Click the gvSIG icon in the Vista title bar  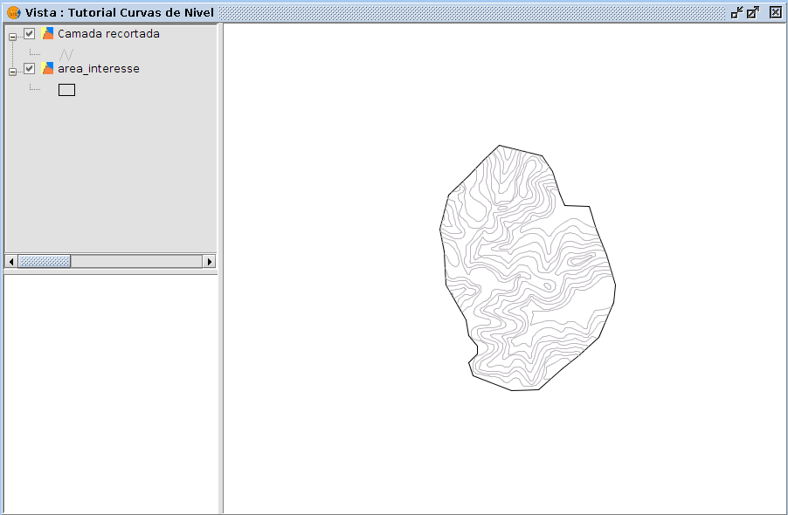13,12
